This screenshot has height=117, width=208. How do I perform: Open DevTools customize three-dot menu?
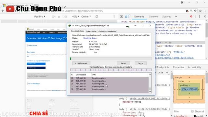(199, 17)
